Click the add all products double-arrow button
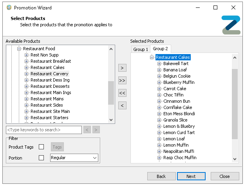Viewport: 244px width, 185px height. (x=122, y=80)
